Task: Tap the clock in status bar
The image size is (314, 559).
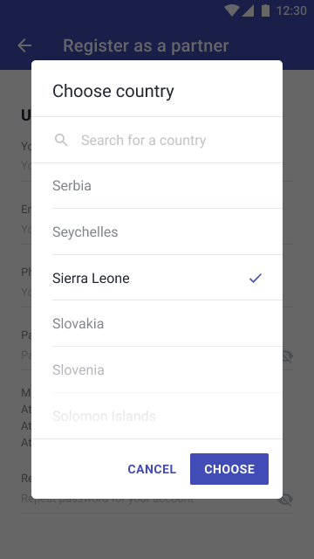Action: [291, 10]
